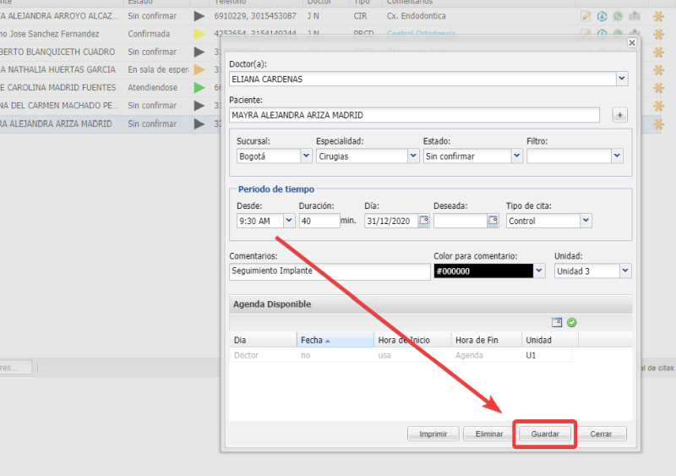Click the Confirmada status cell

click(149, 34)
